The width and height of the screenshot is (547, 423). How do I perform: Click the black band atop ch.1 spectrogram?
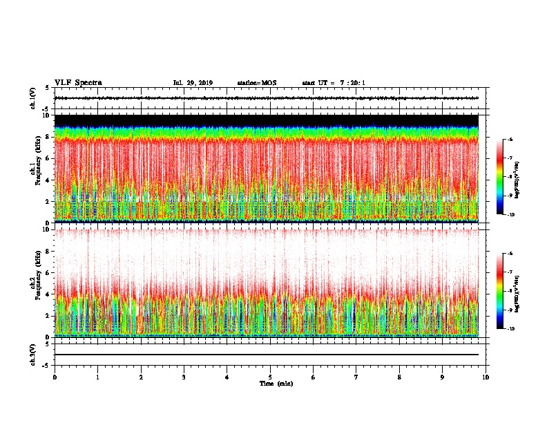(267, 120)
